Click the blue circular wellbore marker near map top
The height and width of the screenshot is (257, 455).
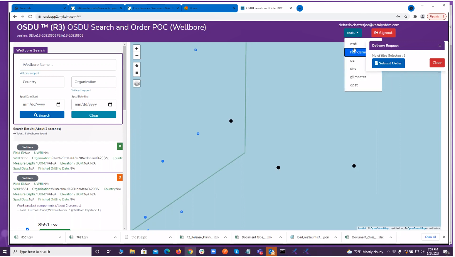tap(195, 50)
